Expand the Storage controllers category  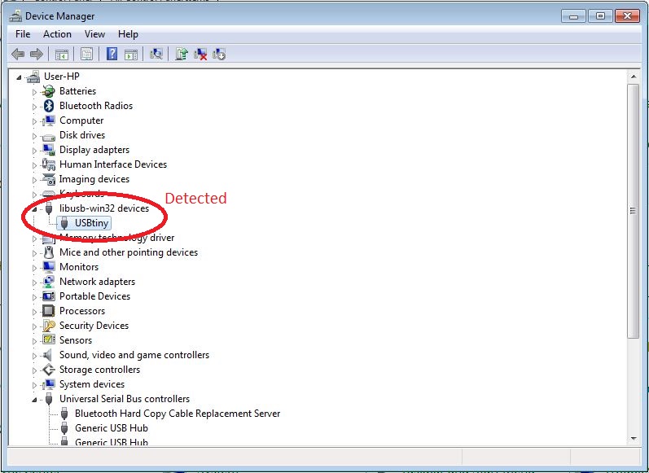tap(34, 370)
